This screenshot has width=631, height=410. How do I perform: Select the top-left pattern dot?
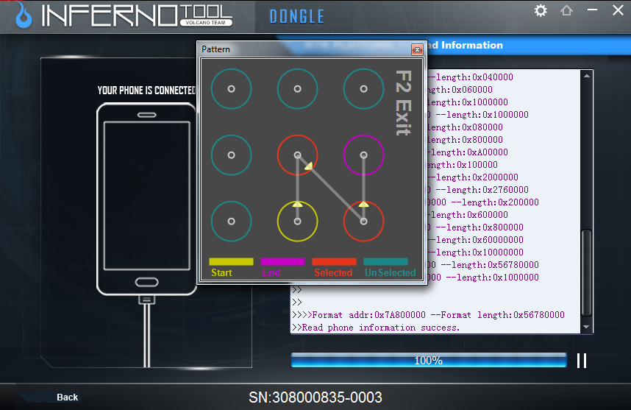click(x=232, y=88)
